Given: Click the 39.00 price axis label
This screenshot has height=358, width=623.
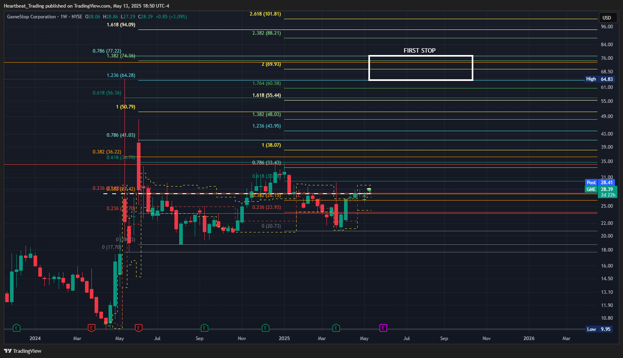Looking at the screenshot, I should click(607, 147).
